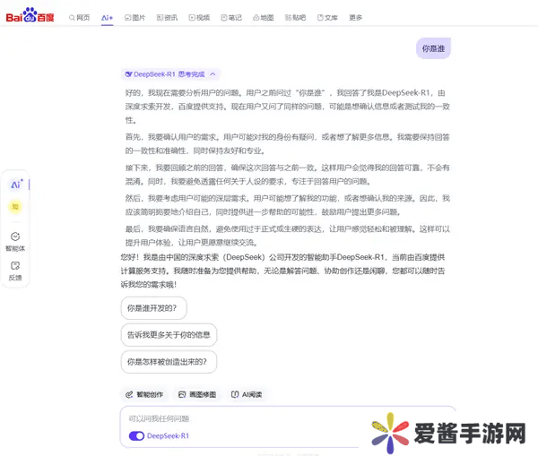The width and height of the screenshot is (538, 456).
Task: Focus the 可以问我任何问题 input box
Action: [x=269, y=418]
